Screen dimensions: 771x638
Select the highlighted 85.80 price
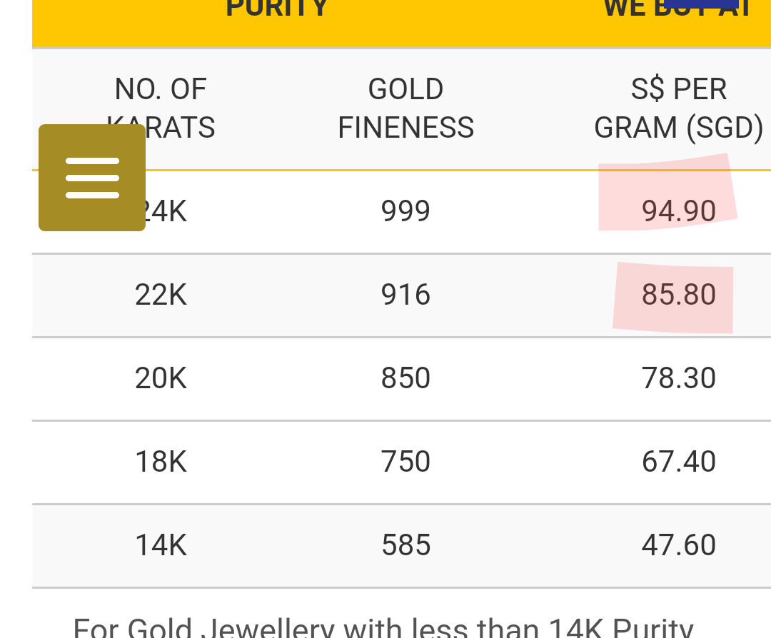[678, 295]
